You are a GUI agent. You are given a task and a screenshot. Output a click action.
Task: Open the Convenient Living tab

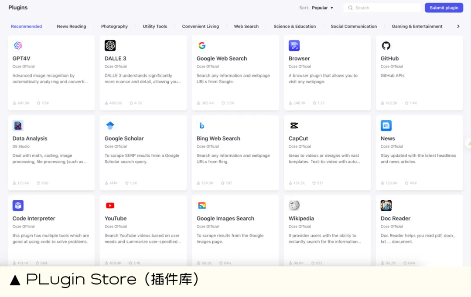(x=200, y=27)
